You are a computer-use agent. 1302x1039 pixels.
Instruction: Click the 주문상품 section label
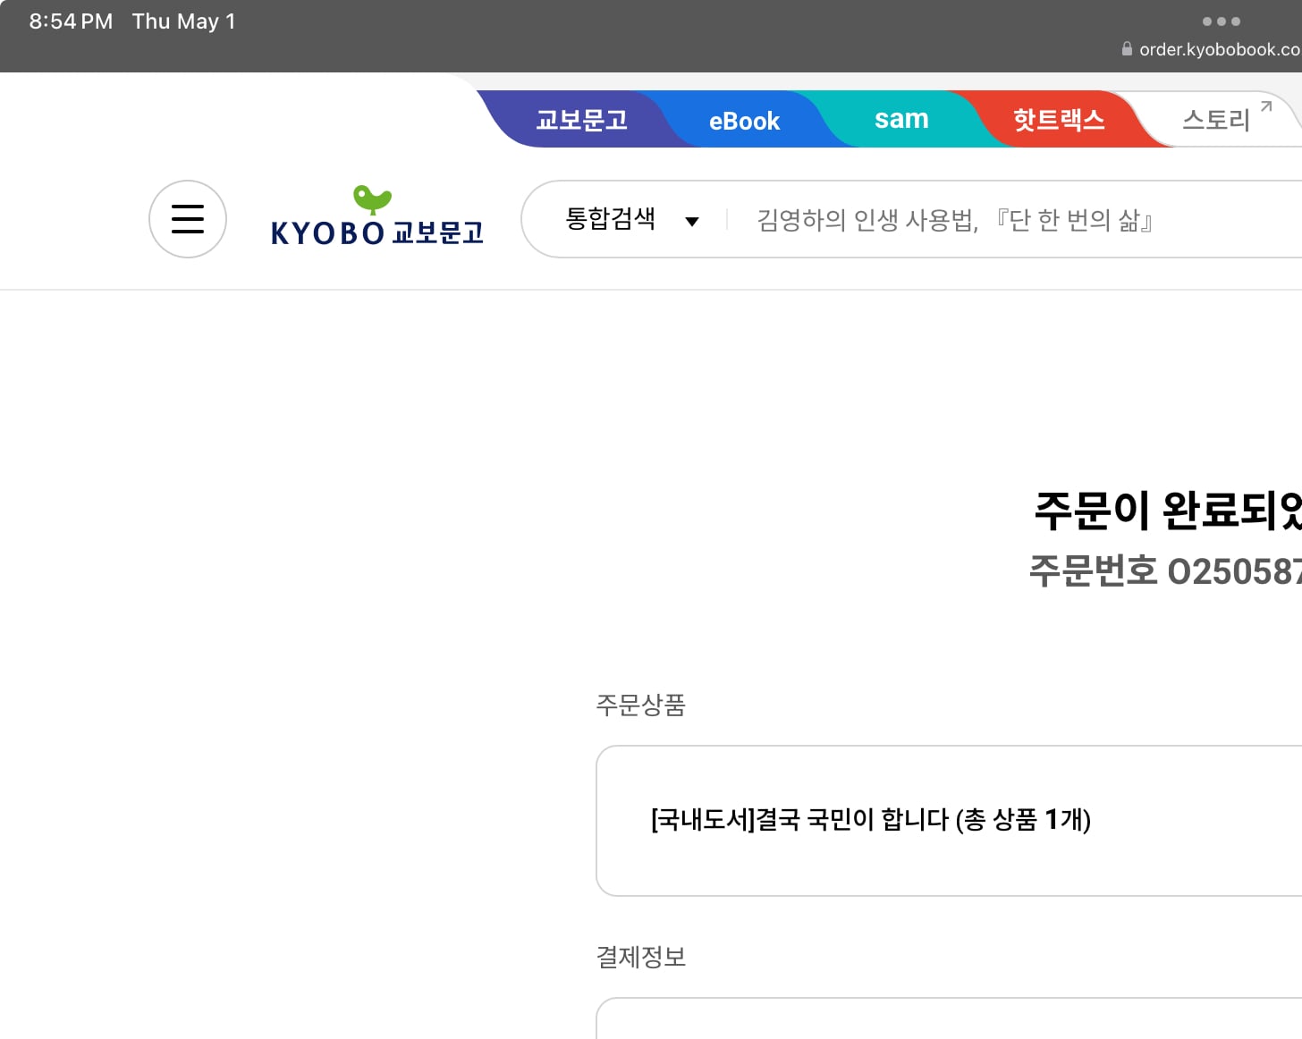(640, 705)
